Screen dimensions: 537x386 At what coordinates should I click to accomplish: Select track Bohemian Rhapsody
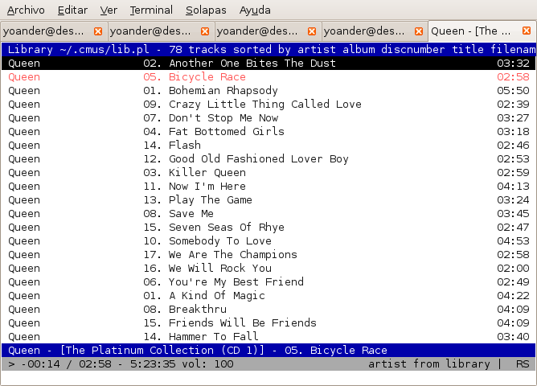(x=268, y=90)
